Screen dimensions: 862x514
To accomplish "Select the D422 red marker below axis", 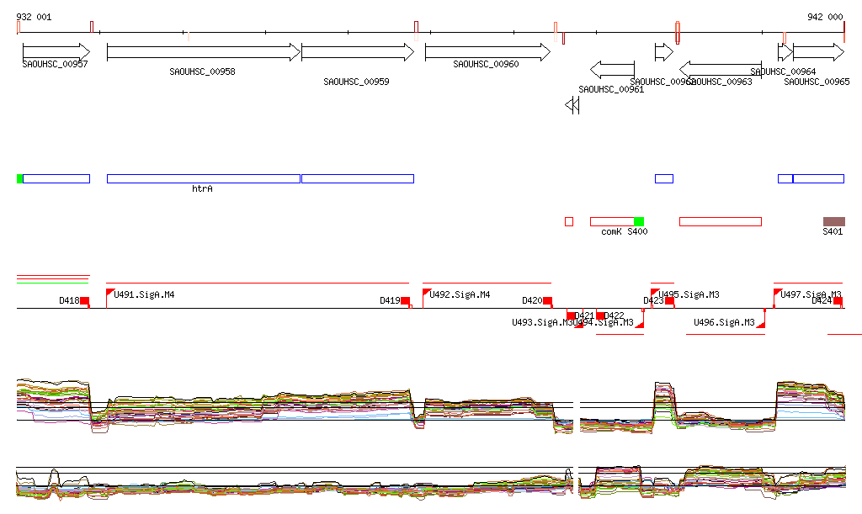I will [x=600, y=315].
